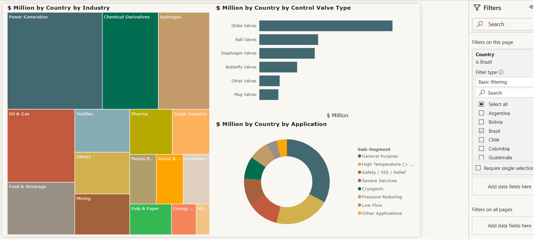Select the Globe Valves bar
The image size is (534, 240).
(325, 26)
